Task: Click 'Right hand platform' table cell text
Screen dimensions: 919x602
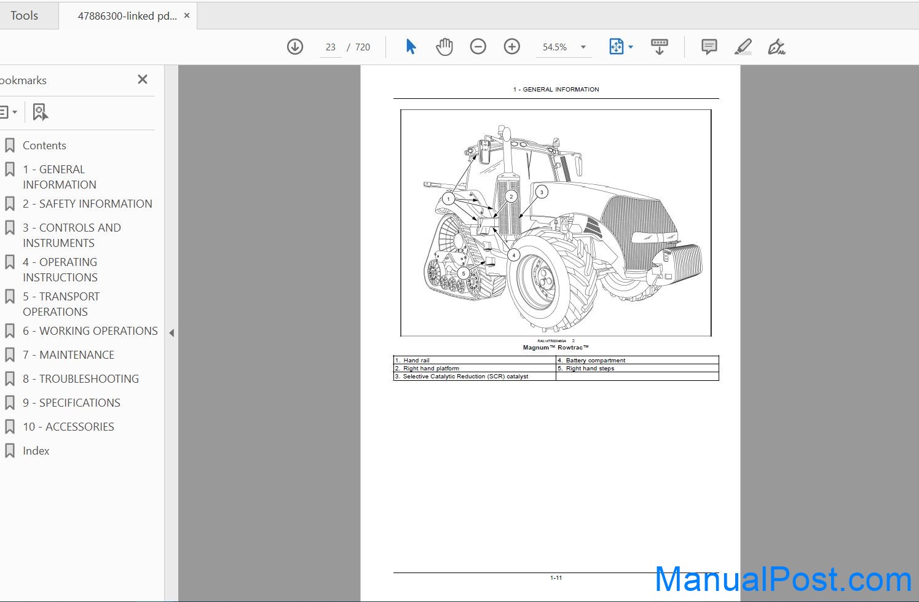Action: pos(431,369)
